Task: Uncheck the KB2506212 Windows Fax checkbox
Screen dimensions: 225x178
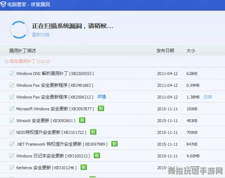Action: pyautogui.click(x=12, y=97)
